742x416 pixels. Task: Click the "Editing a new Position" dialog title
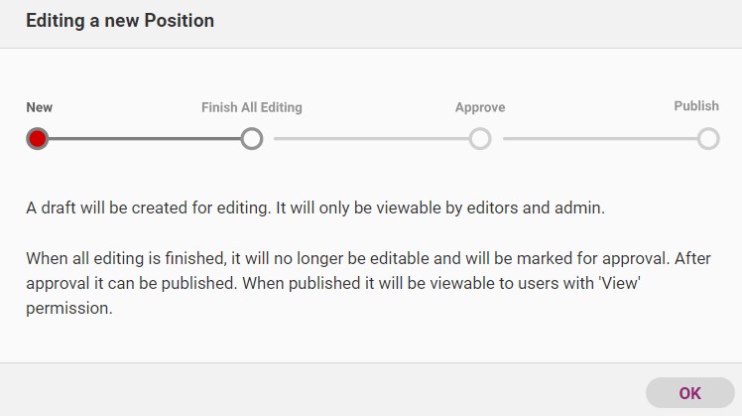[120, 20]
